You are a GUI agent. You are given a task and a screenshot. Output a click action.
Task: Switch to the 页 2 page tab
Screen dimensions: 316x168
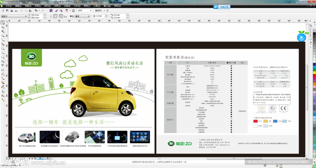point(48,158)
